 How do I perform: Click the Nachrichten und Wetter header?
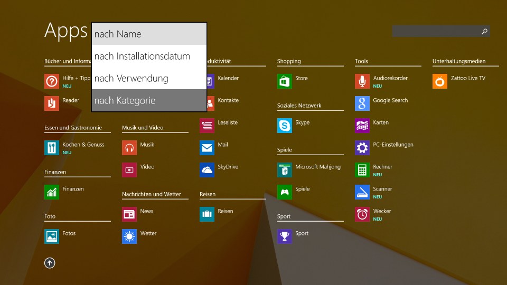click(152, 194)
